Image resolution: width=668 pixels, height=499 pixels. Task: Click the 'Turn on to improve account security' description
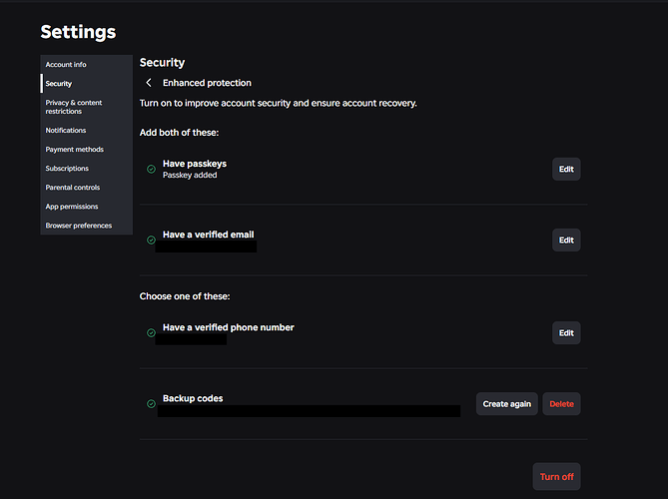[279, 103]
